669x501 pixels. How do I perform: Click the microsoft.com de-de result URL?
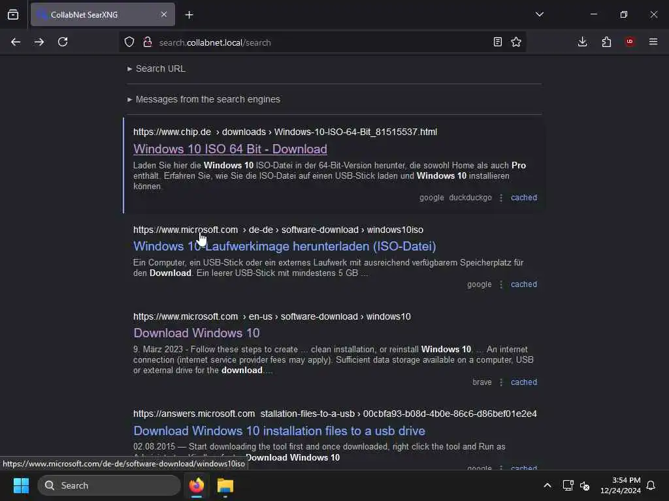pos(278,230)
